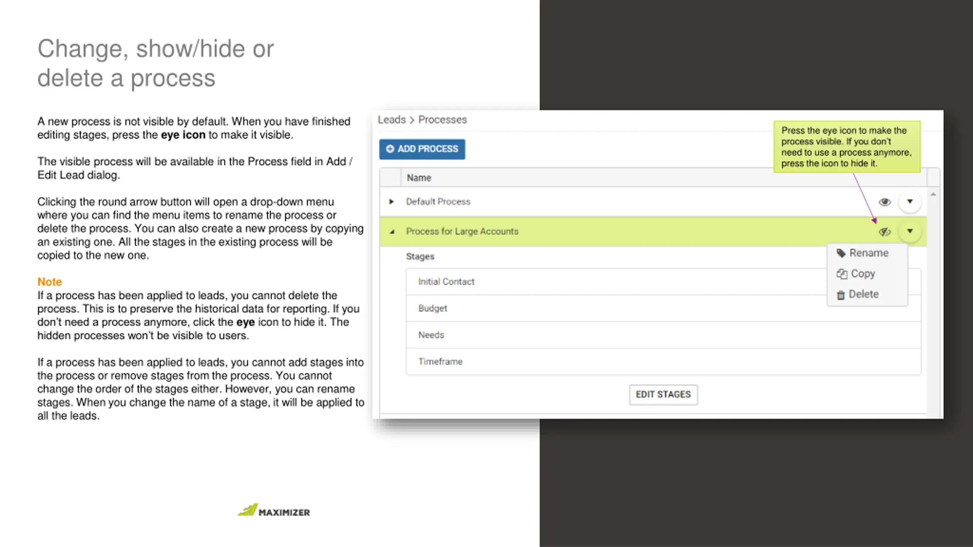The image size is (973, 547).
Task: Open round arrow menu for Large Accounts process
Action: [x=910, y=231]
